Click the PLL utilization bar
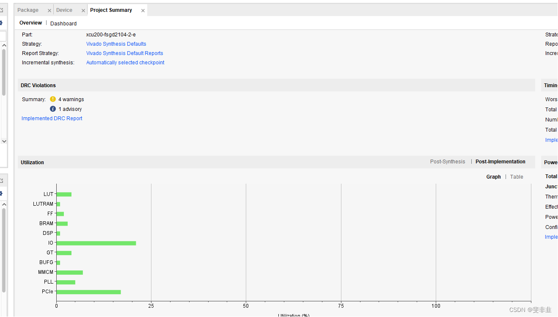558x317 pixels. (x=66, y=282)
